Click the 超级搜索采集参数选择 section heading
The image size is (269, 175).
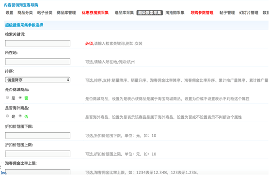click(x=24, y=25)
